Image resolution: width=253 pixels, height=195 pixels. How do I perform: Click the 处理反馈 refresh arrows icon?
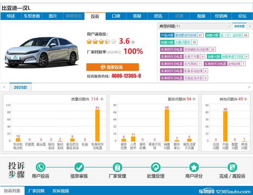click(x=155, y=167)
